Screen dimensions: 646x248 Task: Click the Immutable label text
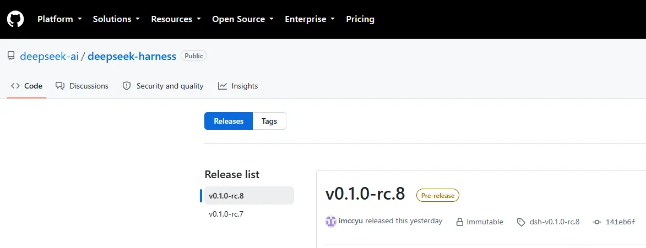(x=485, y=222)
